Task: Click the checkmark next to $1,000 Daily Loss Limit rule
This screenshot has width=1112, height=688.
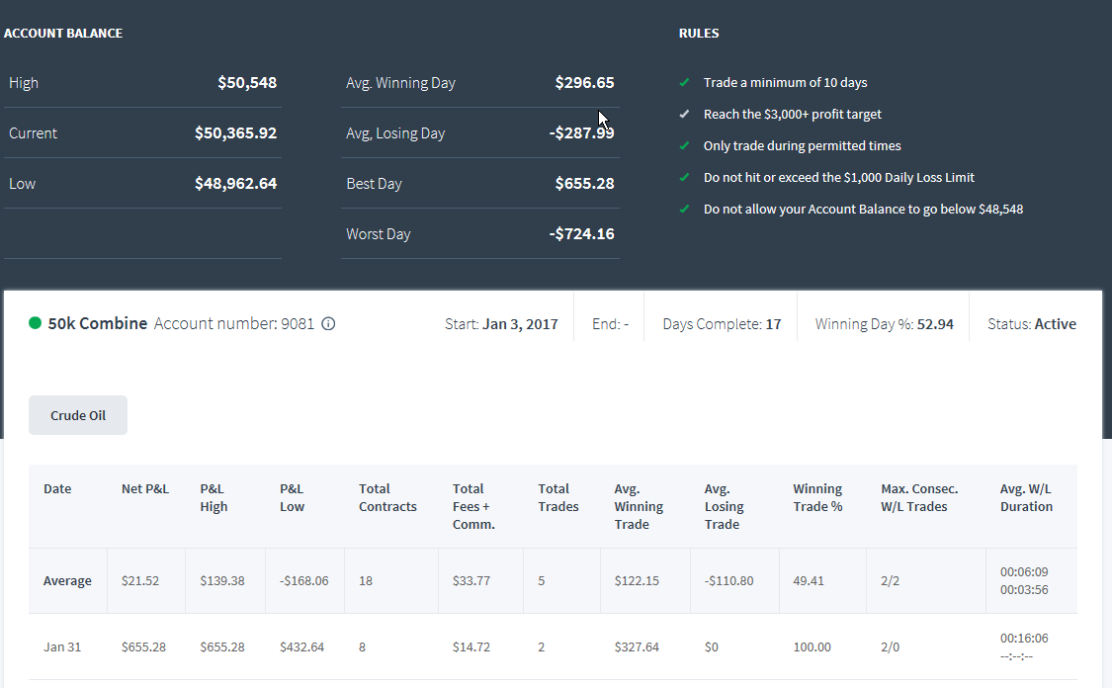Action: click(684, 177)
